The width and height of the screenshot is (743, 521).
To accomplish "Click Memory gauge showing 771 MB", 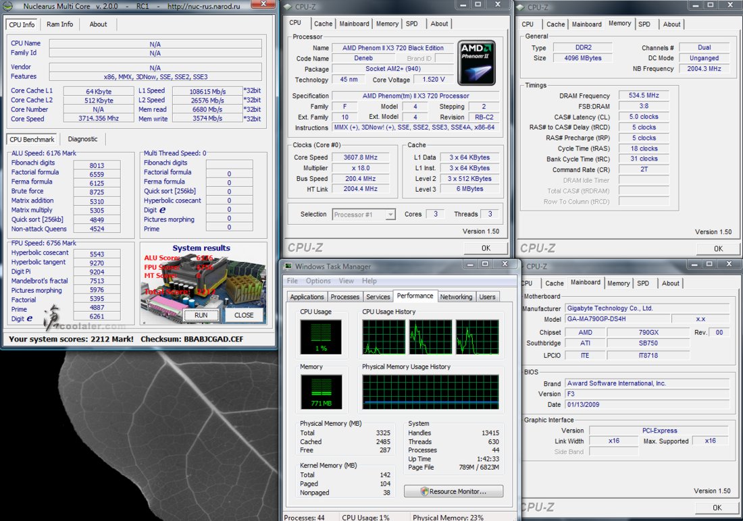I will coord(322,392).
